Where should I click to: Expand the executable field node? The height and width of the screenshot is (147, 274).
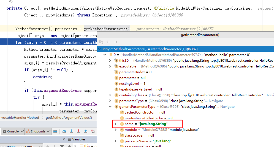pos(110,66)
